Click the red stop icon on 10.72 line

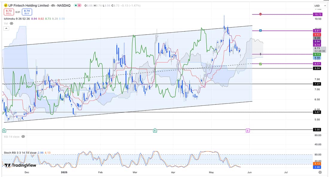(261, 14)
